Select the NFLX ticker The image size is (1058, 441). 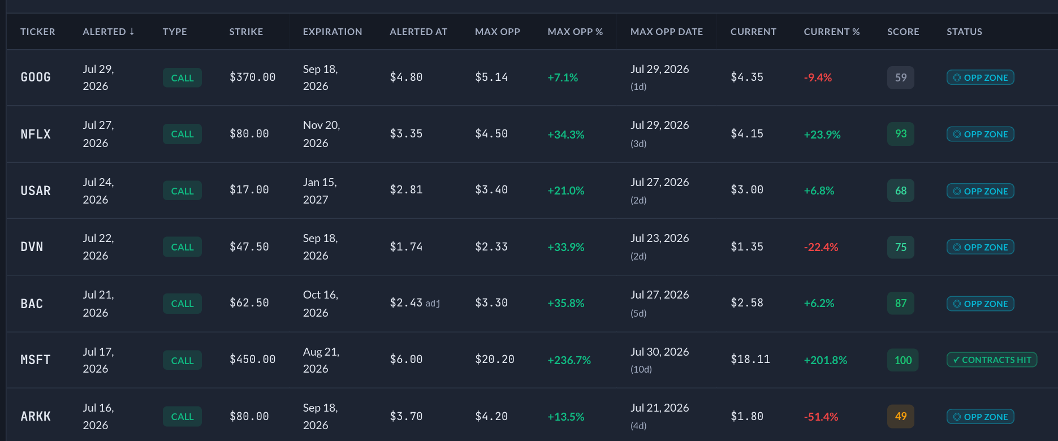tap(36, 134)
